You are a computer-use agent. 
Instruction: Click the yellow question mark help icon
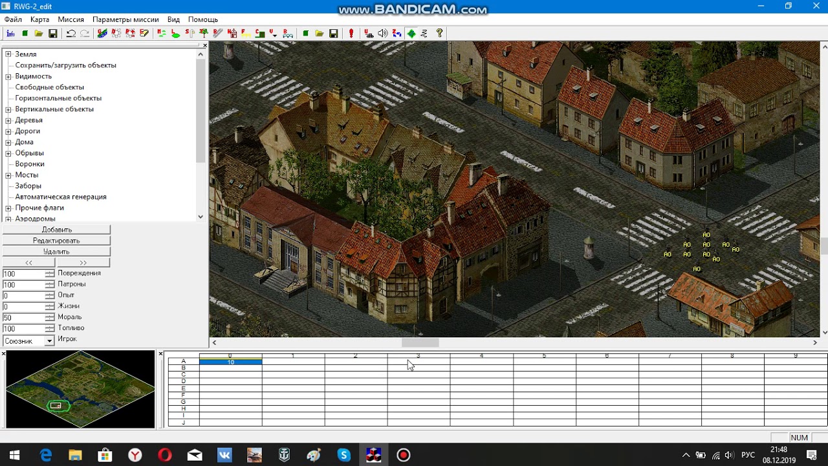[x=440, y=34]
